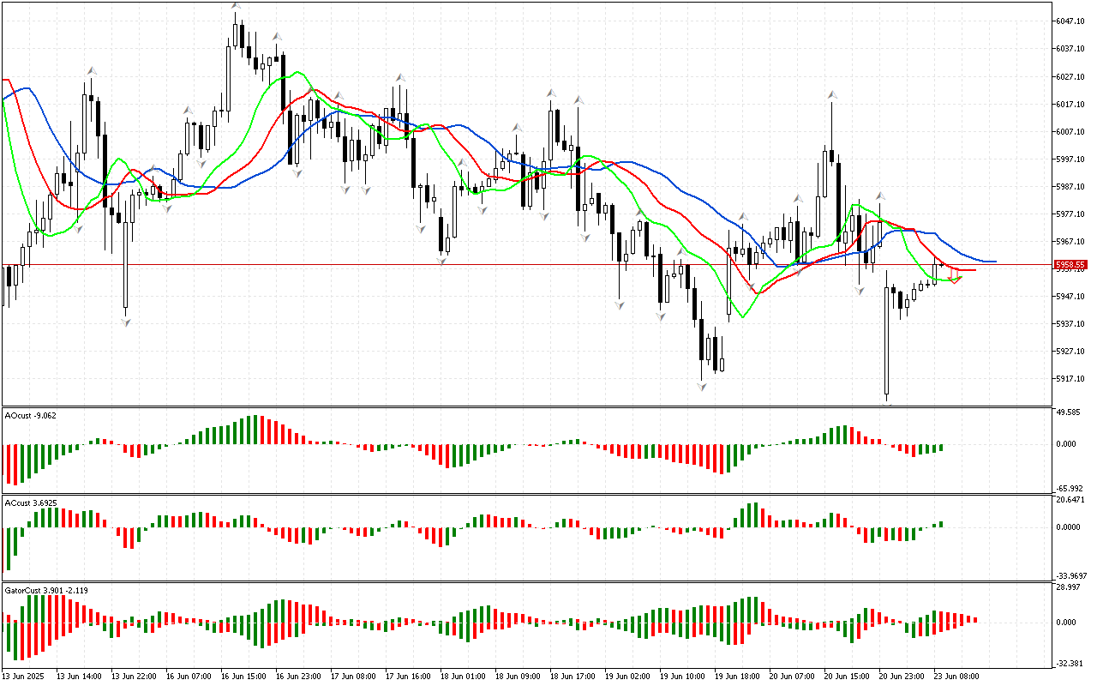
Task: Click the up fractal above the 17 Jun 16:00 high
Action: tap(399, 78)
